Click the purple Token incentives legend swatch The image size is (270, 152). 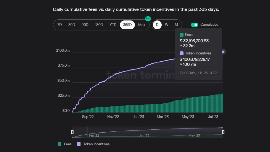pyautogui.click(x=79, y=144)
